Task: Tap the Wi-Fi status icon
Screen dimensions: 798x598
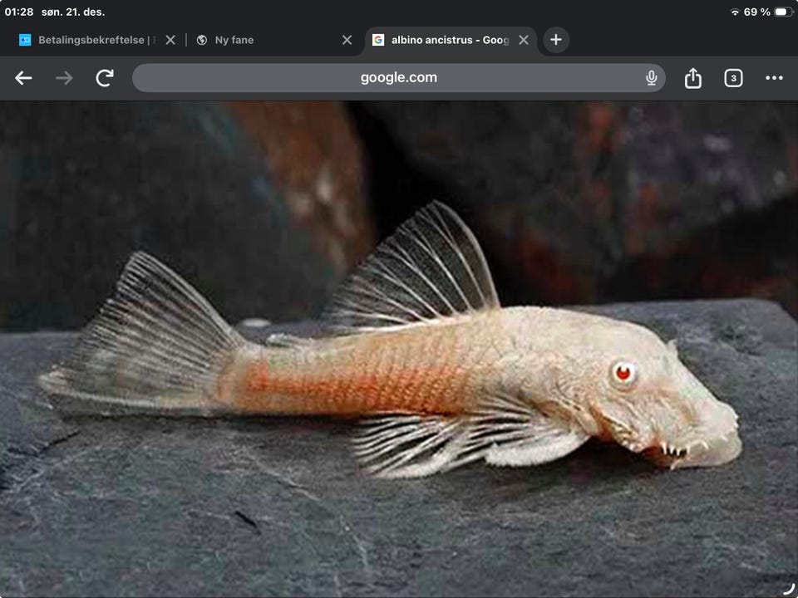Action: pyautogui.click(x=734, y=12)
